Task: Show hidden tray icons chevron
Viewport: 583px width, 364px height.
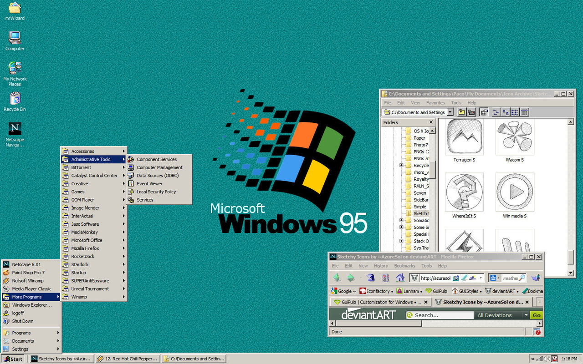Action: pyautogui.click(x=533, y=359)
